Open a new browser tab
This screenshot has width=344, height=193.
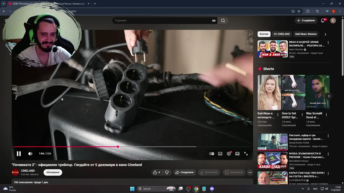pos(95,4)
